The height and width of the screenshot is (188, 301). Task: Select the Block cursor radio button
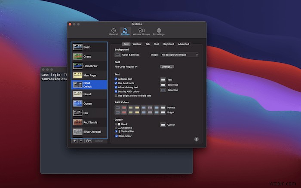tap(116, 124)
